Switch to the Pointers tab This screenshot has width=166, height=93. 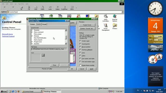pos(32,24)
